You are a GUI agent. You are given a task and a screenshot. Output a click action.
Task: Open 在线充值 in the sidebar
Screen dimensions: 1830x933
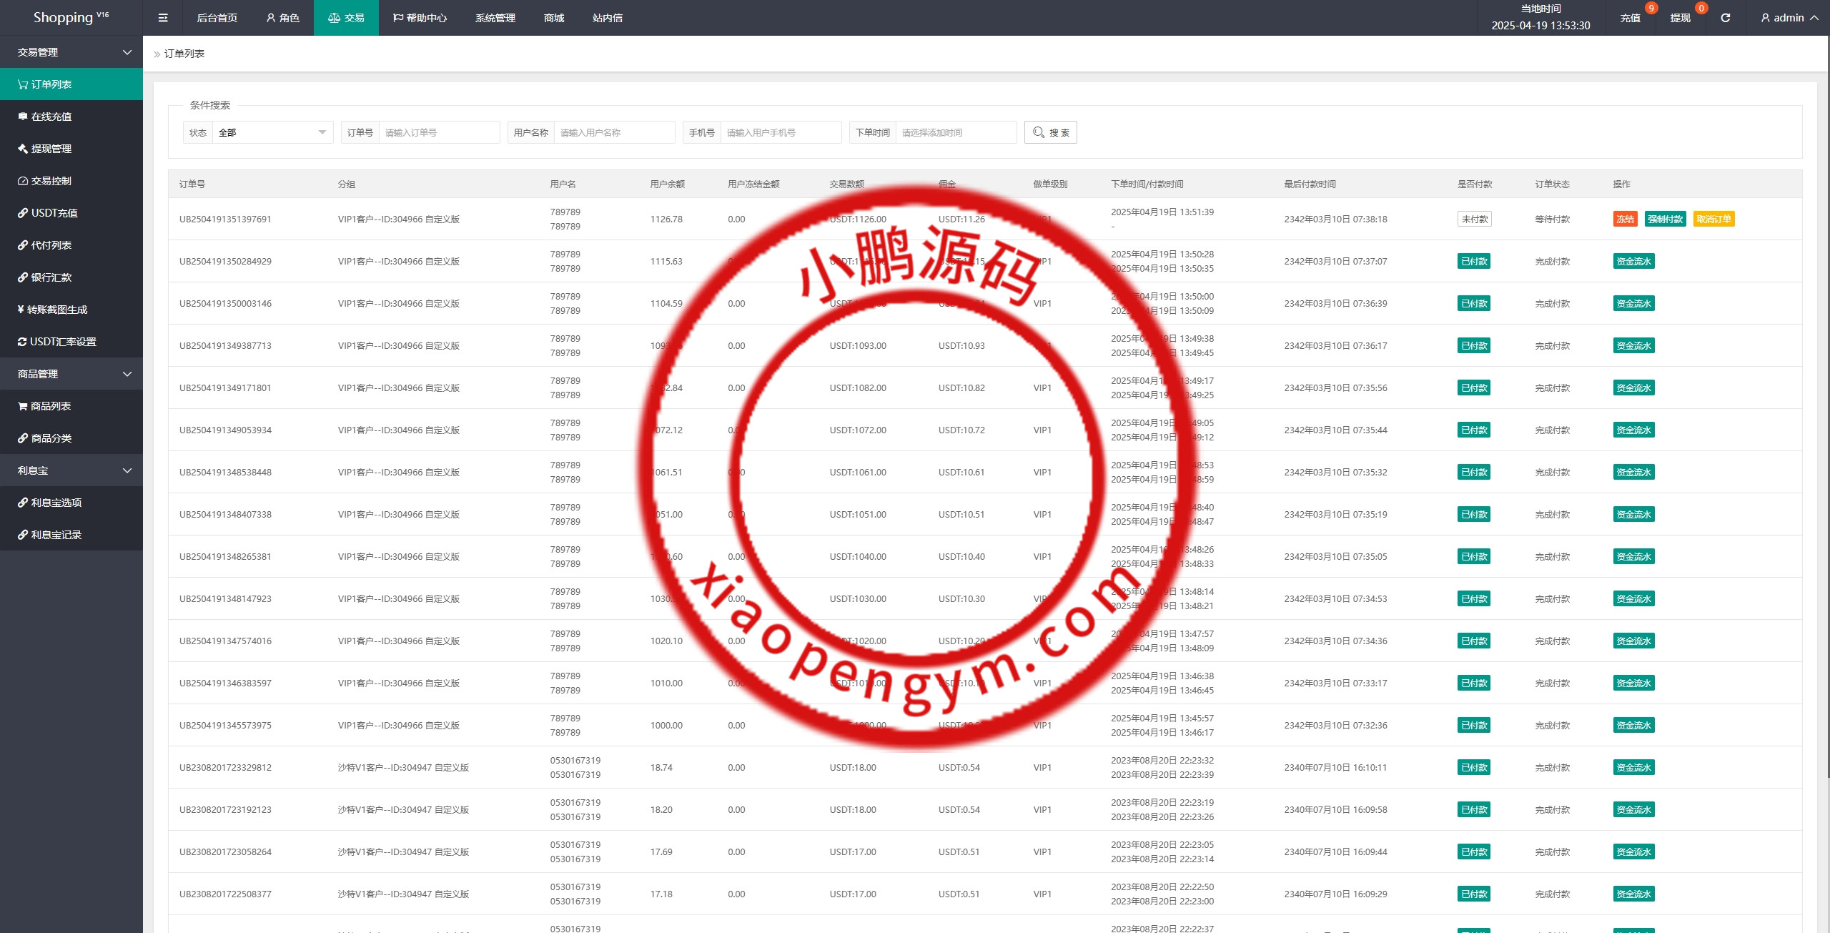50,117
